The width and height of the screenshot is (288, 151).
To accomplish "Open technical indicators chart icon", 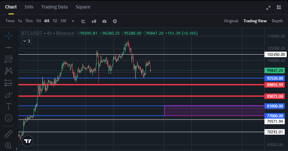I will click(83, 21).
